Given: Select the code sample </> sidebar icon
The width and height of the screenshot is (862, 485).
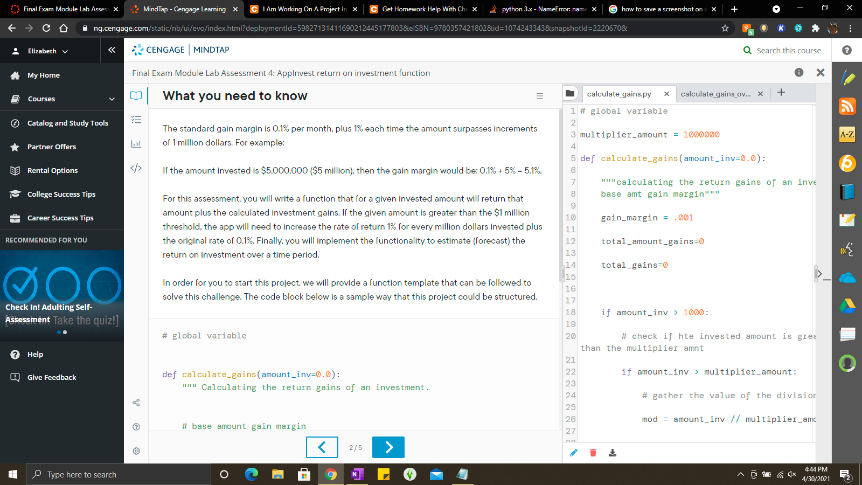Looking at the screenshot, I should pos(136,168).
